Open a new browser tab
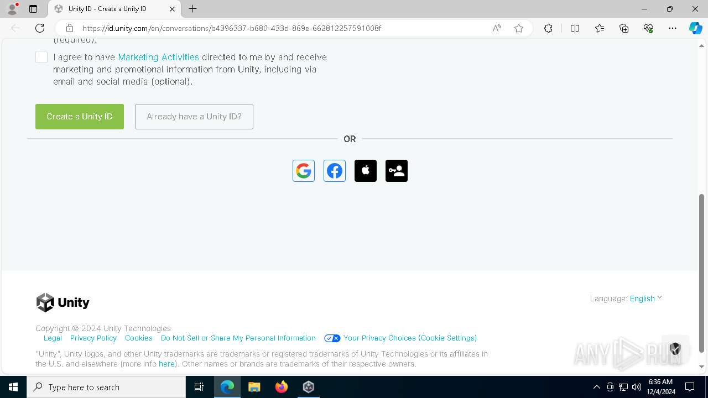 pyautogui.click(x=192, y=9)
